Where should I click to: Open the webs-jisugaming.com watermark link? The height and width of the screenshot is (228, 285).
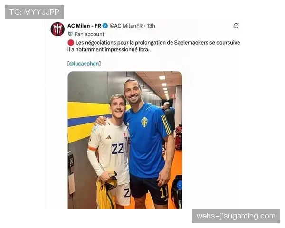(x=236, y=216)
